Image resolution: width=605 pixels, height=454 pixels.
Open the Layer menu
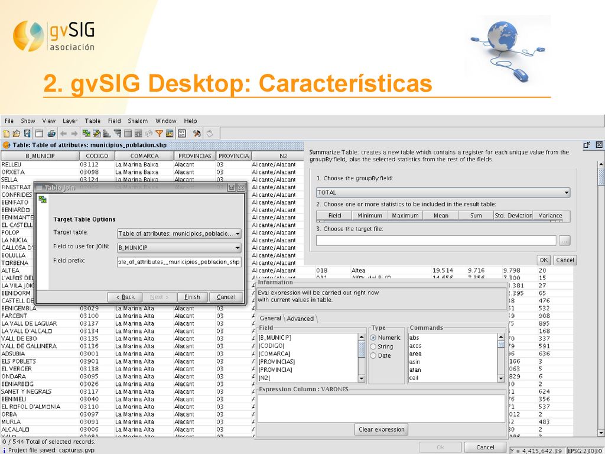pyautogui.click(x=70, y=121)
